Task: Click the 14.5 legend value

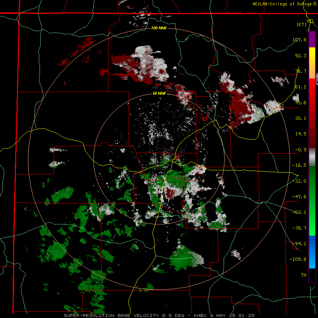Action: (x=301, y=134)
